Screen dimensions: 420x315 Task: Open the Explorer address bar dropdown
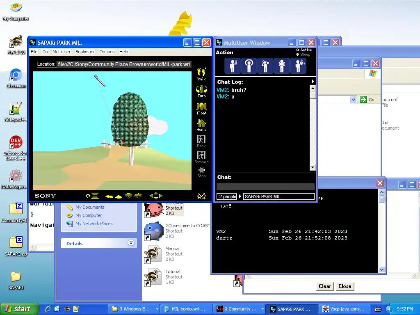pyautogui.click(x=353, y=100)
